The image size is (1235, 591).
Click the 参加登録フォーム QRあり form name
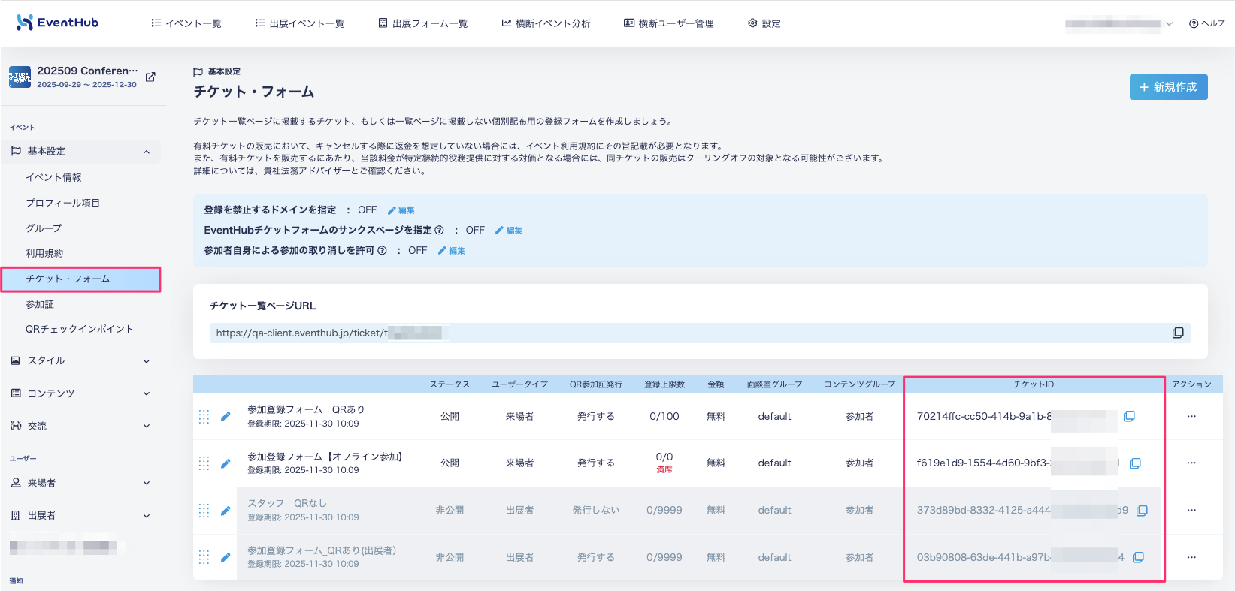(x=306, y=410)
